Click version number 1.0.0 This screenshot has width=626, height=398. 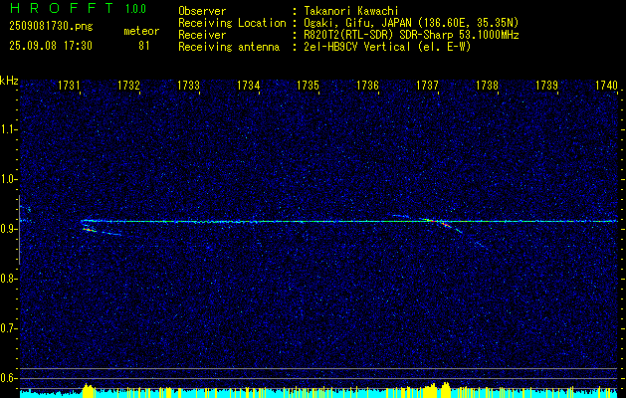point(135,9)
